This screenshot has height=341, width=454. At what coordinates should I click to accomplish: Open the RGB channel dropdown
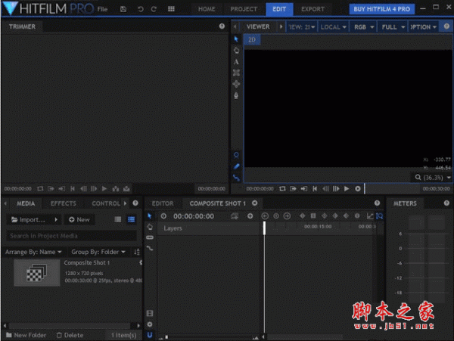coord(360,26)
